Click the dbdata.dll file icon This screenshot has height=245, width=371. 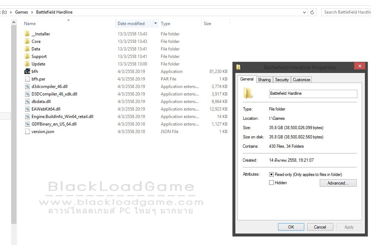[x=27, y=101]
